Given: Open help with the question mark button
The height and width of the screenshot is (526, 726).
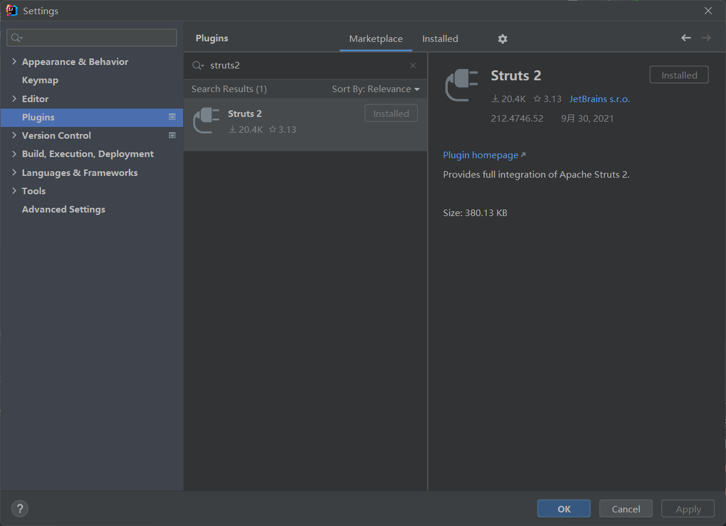Looking at the screenshot, I should [19, 508].
